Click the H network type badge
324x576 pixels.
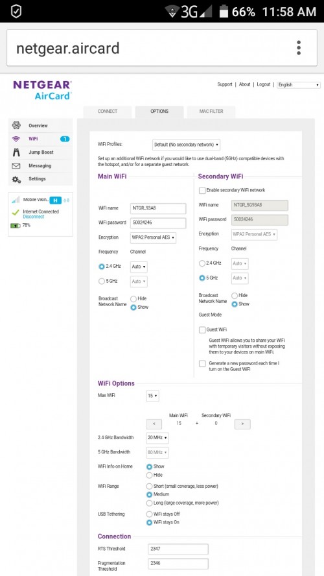point(55,200)
